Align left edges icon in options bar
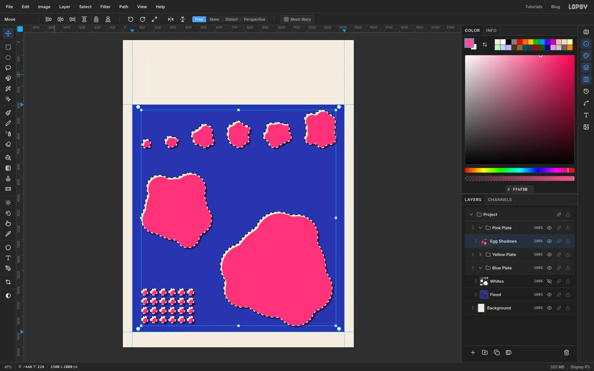Image resolution: width=594 pixels, height=371 pixels. coord(49,19)
